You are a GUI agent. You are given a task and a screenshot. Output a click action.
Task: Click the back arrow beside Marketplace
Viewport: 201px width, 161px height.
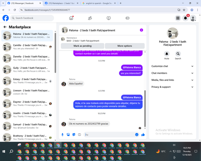5,27
